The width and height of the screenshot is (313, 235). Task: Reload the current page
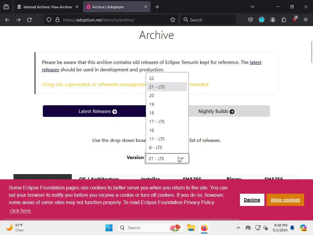[x=29, y=20]
